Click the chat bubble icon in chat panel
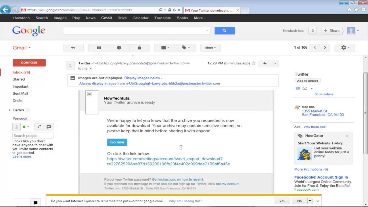 pos(49,127)
